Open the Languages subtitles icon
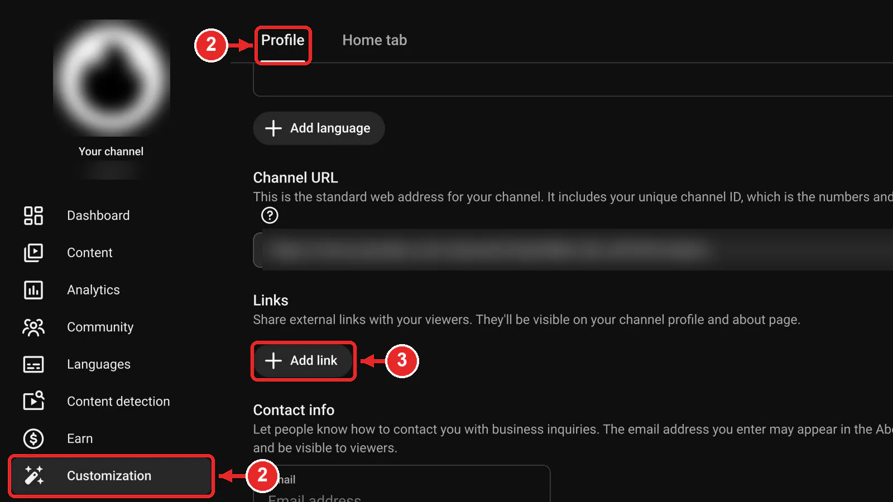 [33, 364]
